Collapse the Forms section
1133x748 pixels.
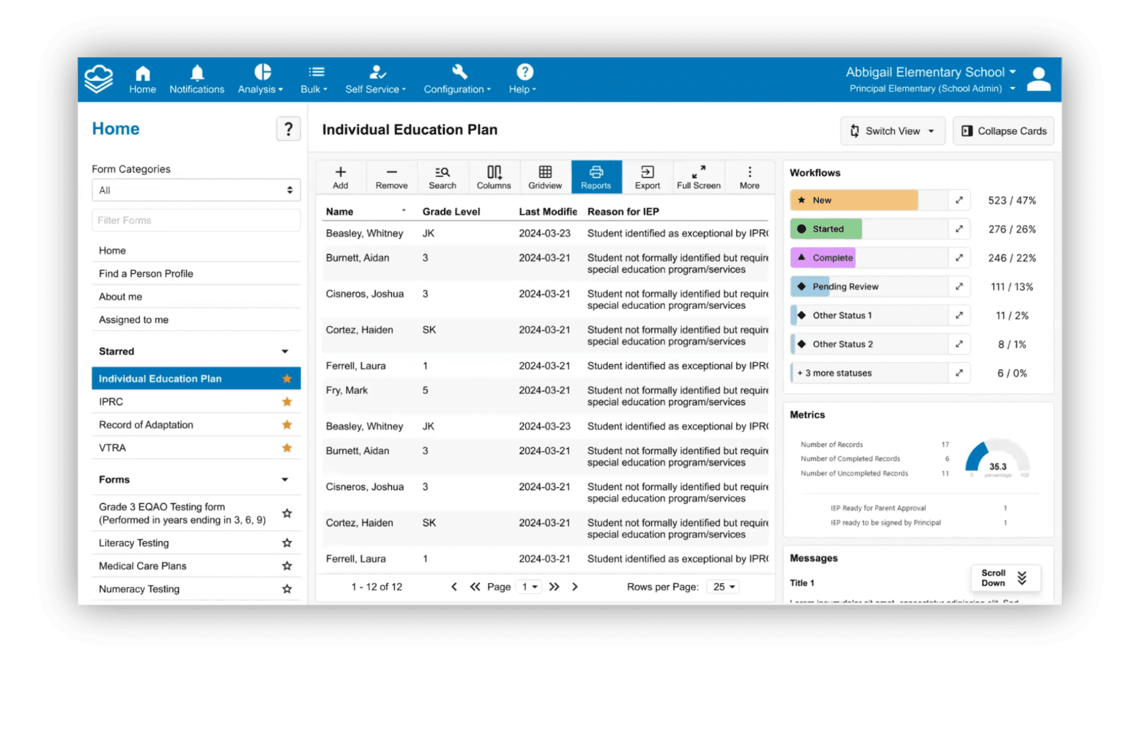(x=285, y=479)
